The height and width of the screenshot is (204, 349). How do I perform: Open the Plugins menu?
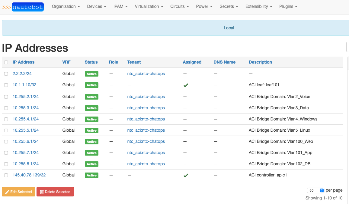(287, 6)
